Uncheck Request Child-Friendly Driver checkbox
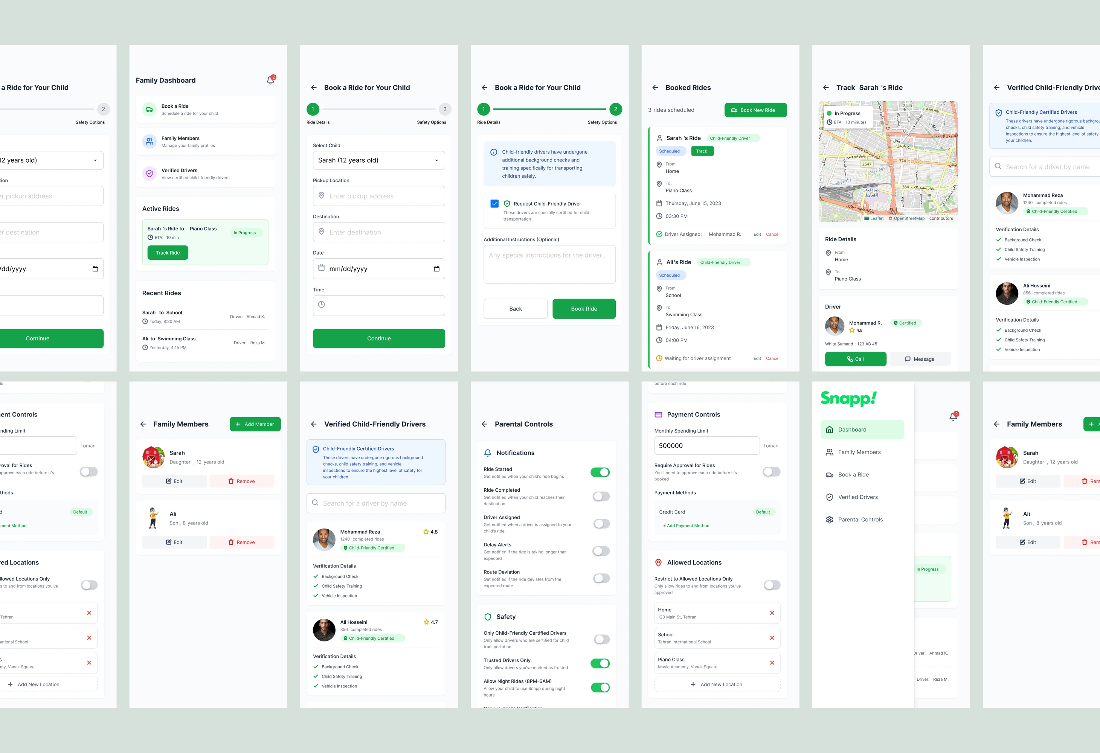The height and width of the screenshot is (753, 1100). 494,204
